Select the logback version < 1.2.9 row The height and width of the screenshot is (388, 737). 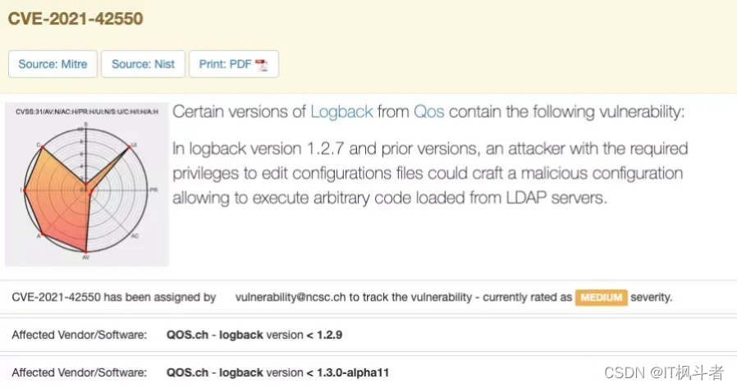pyautogui.click(x=368, y=335)
